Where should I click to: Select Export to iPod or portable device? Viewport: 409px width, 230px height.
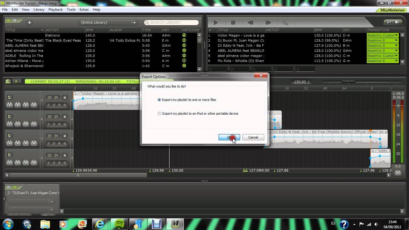(x=159, y=113)
